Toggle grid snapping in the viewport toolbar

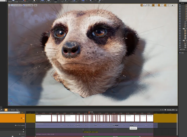[154, 5]
